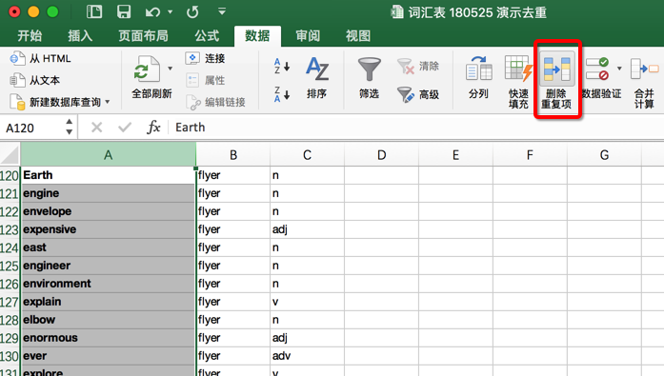
Task: Save the workbook with floppy disk icon
Action: (x=124, y=11)
